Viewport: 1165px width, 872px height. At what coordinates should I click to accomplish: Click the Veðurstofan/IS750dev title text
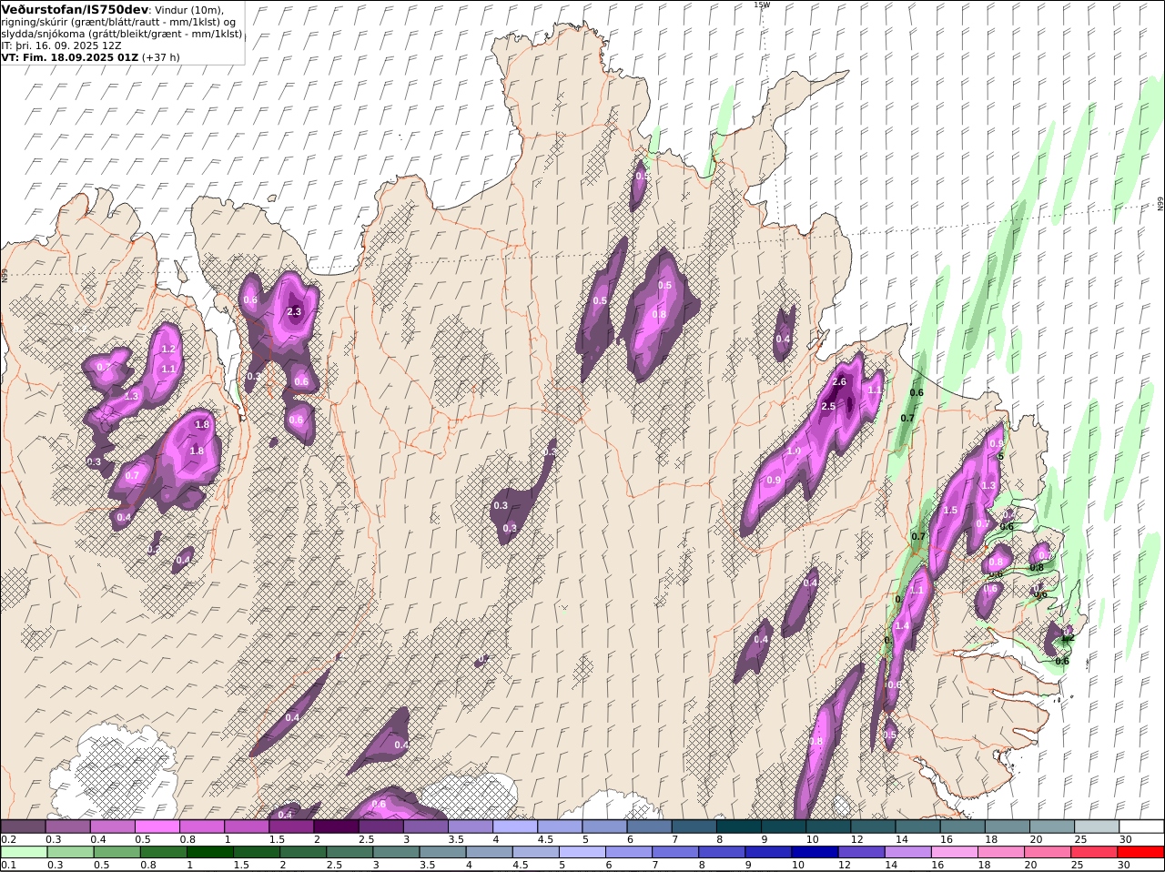(75, 9)
